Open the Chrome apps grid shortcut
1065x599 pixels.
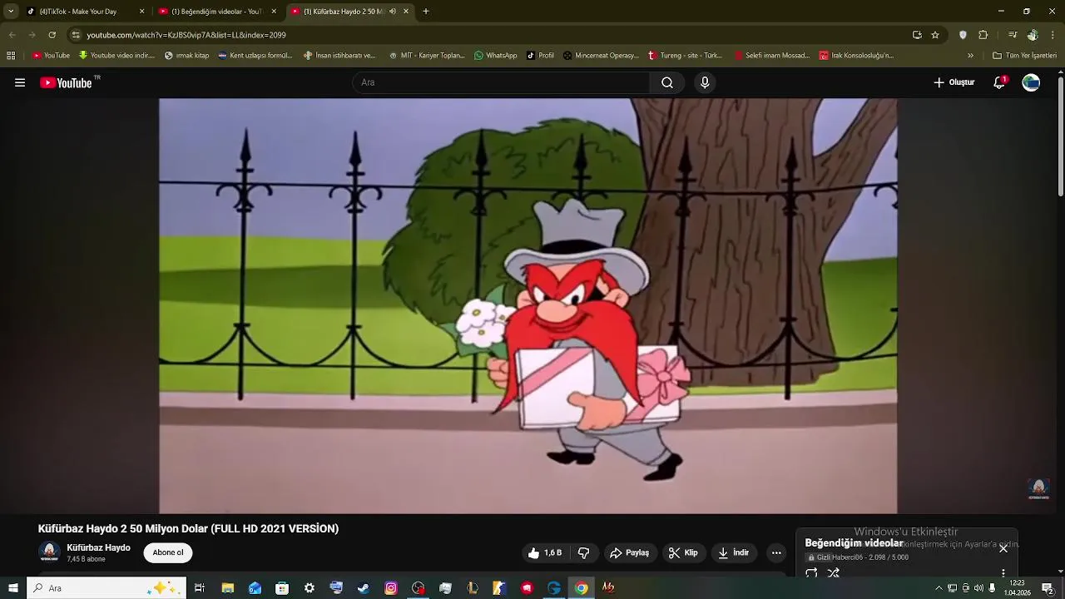coord(11,56)
